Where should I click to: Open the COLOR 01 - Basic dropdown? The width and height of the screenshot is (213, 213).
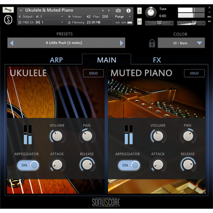coord(181,43)
